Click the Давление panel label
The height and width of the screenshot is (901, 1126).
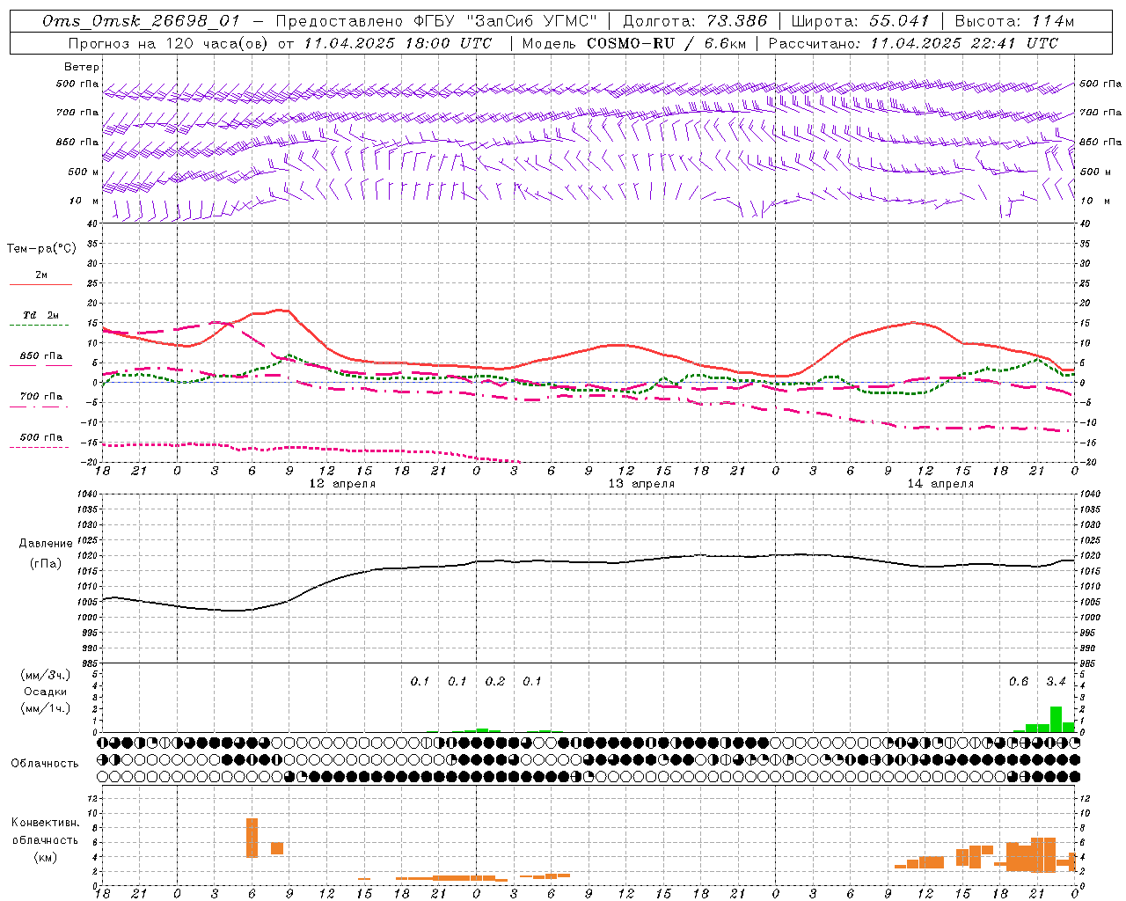point(46,544)
